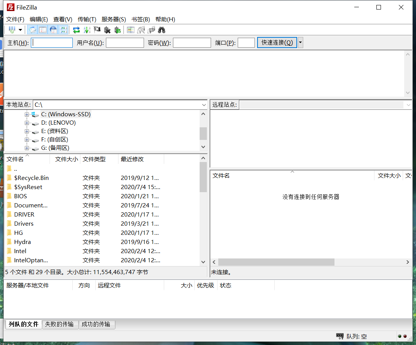416x345 pixels.
Task: Click the red activity indicator light
Action: [x=405, y=336]
